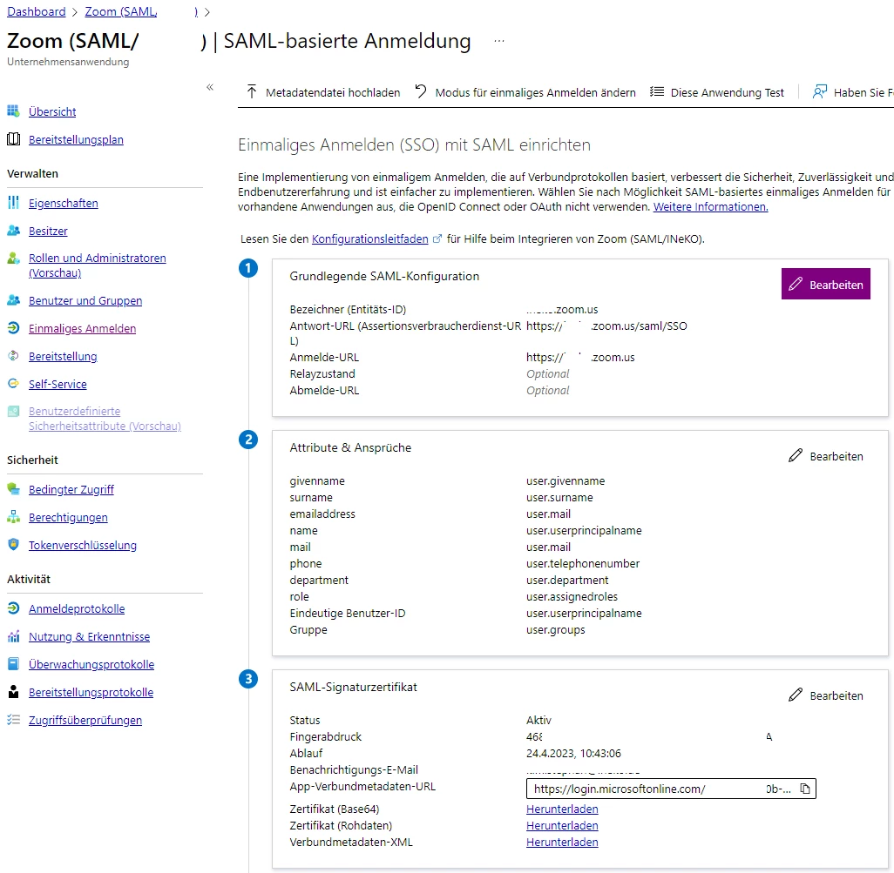Click the user.telephonenumber value
The width and height of the screenshot is (894, 873).
click(x=583, y=564)
